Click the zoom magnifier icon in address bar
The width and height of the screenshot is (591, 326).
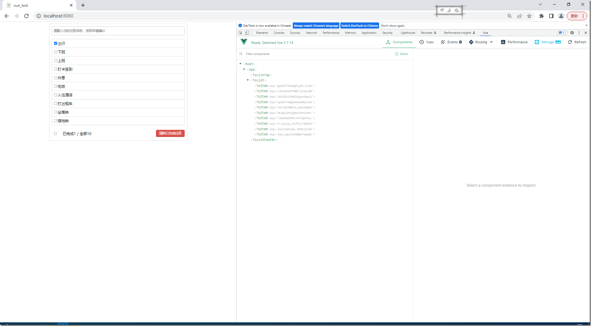(x=510, y=16)
